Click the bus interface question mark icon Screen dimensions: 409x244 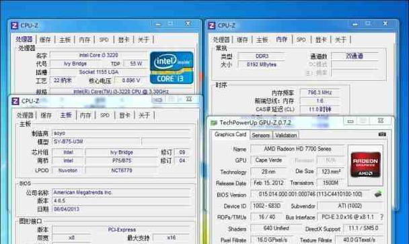382,217
